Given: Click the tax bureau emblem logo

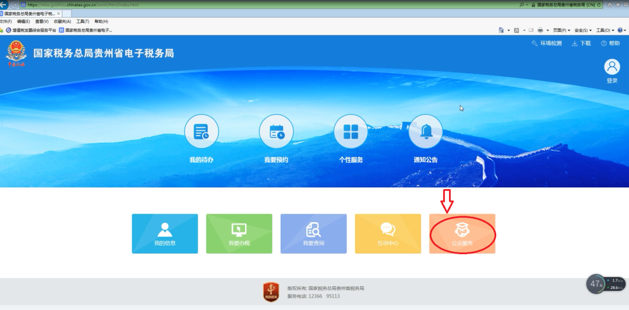Looking at the screenshot, I should pos(16,54).
